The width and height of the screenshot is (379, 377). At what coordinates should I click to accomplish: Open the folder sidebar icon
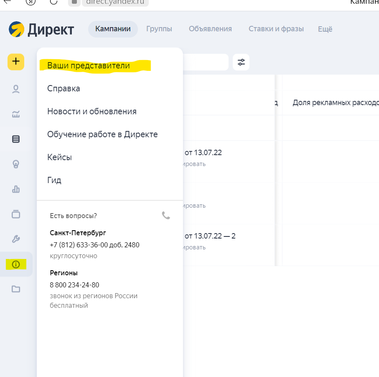(16, 289)
